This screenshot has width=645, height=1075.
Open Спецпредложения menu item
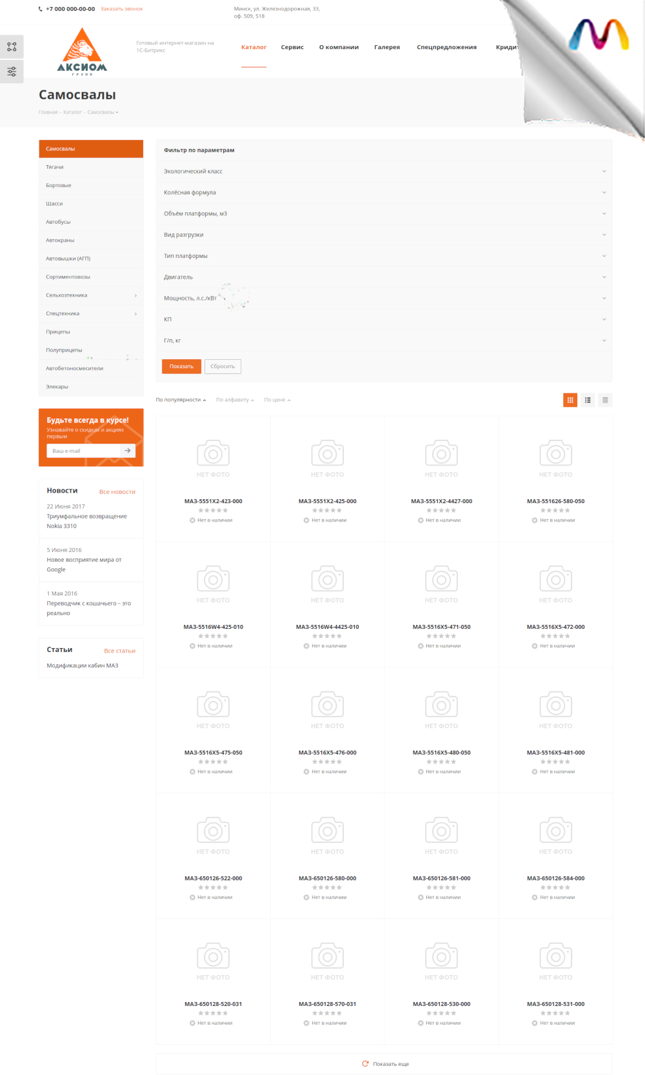(x=447, y=47)
